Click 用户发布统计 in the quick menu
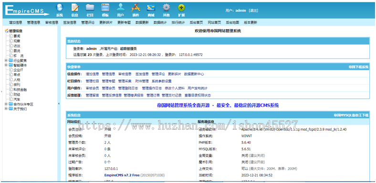Screen dimensions: 376x183 pos(198,88)
